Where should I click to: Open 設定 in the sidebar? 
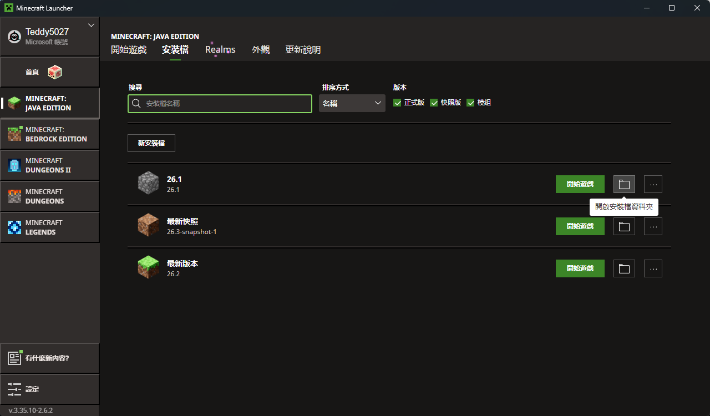click(x=49, y=389)
